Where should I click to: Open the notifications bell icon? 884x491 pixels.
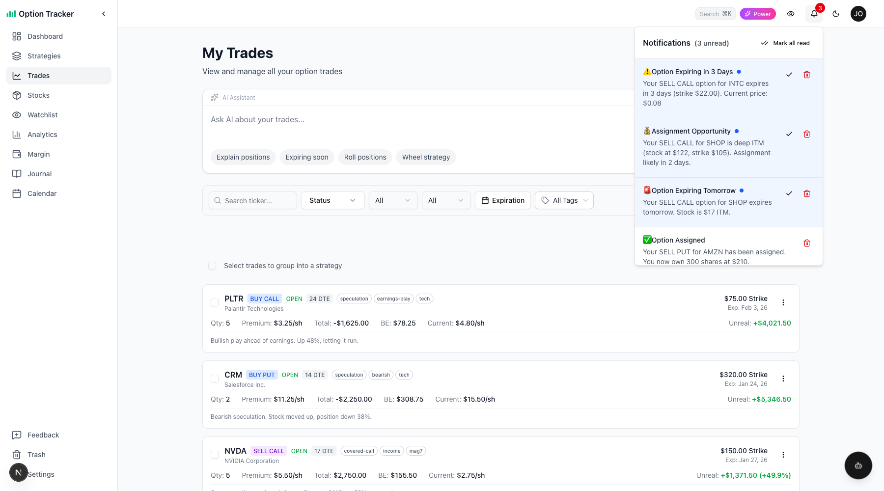coord(814,14)
